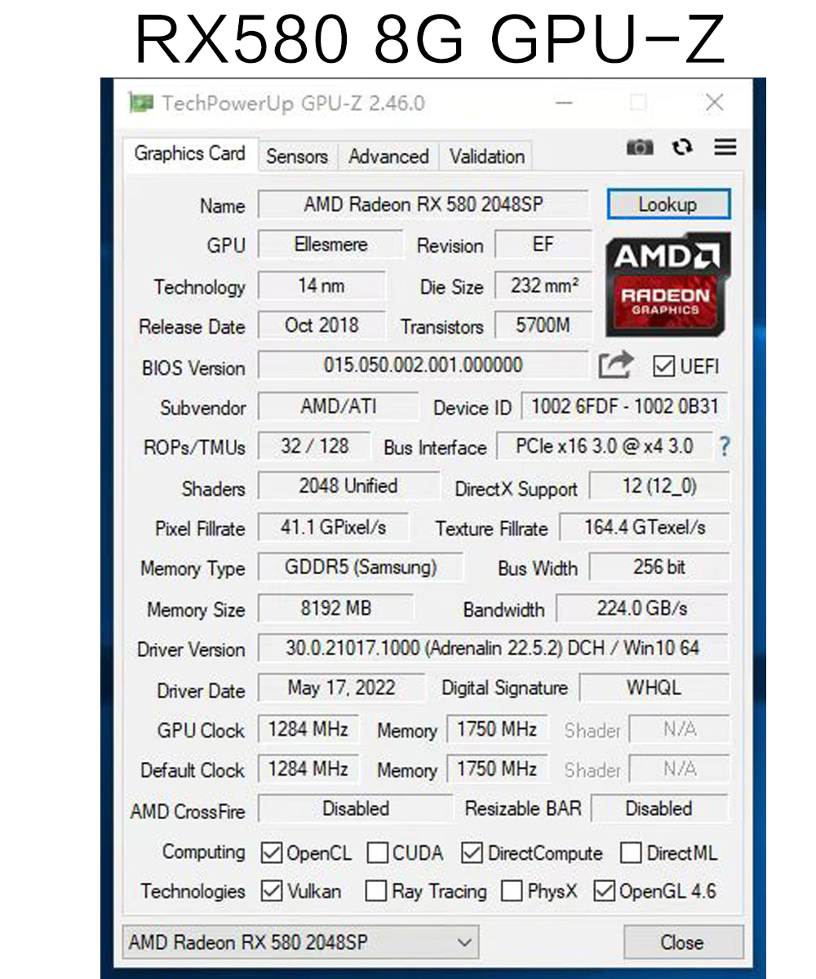Toggle the DirectML checkbox
Image resolution: width=816 pixels, height=979 pixels.
pyautogui.click(x=631, y=853)
